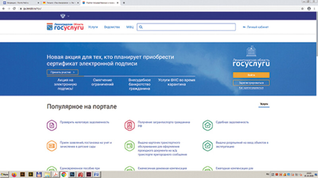The height and width of the screenshot is (178, 318).
Task: Open the МФЦ menu item
Action: (130, 27)
